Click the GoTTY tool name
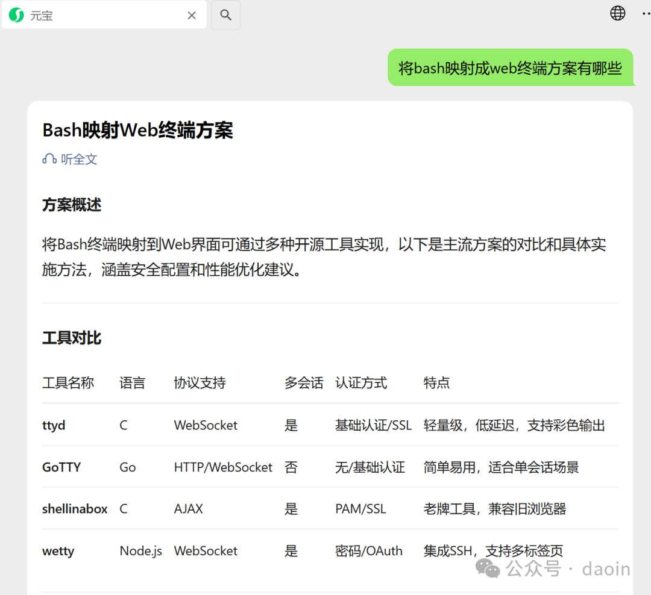The image size is (651, 595). (x=61, y=467)
